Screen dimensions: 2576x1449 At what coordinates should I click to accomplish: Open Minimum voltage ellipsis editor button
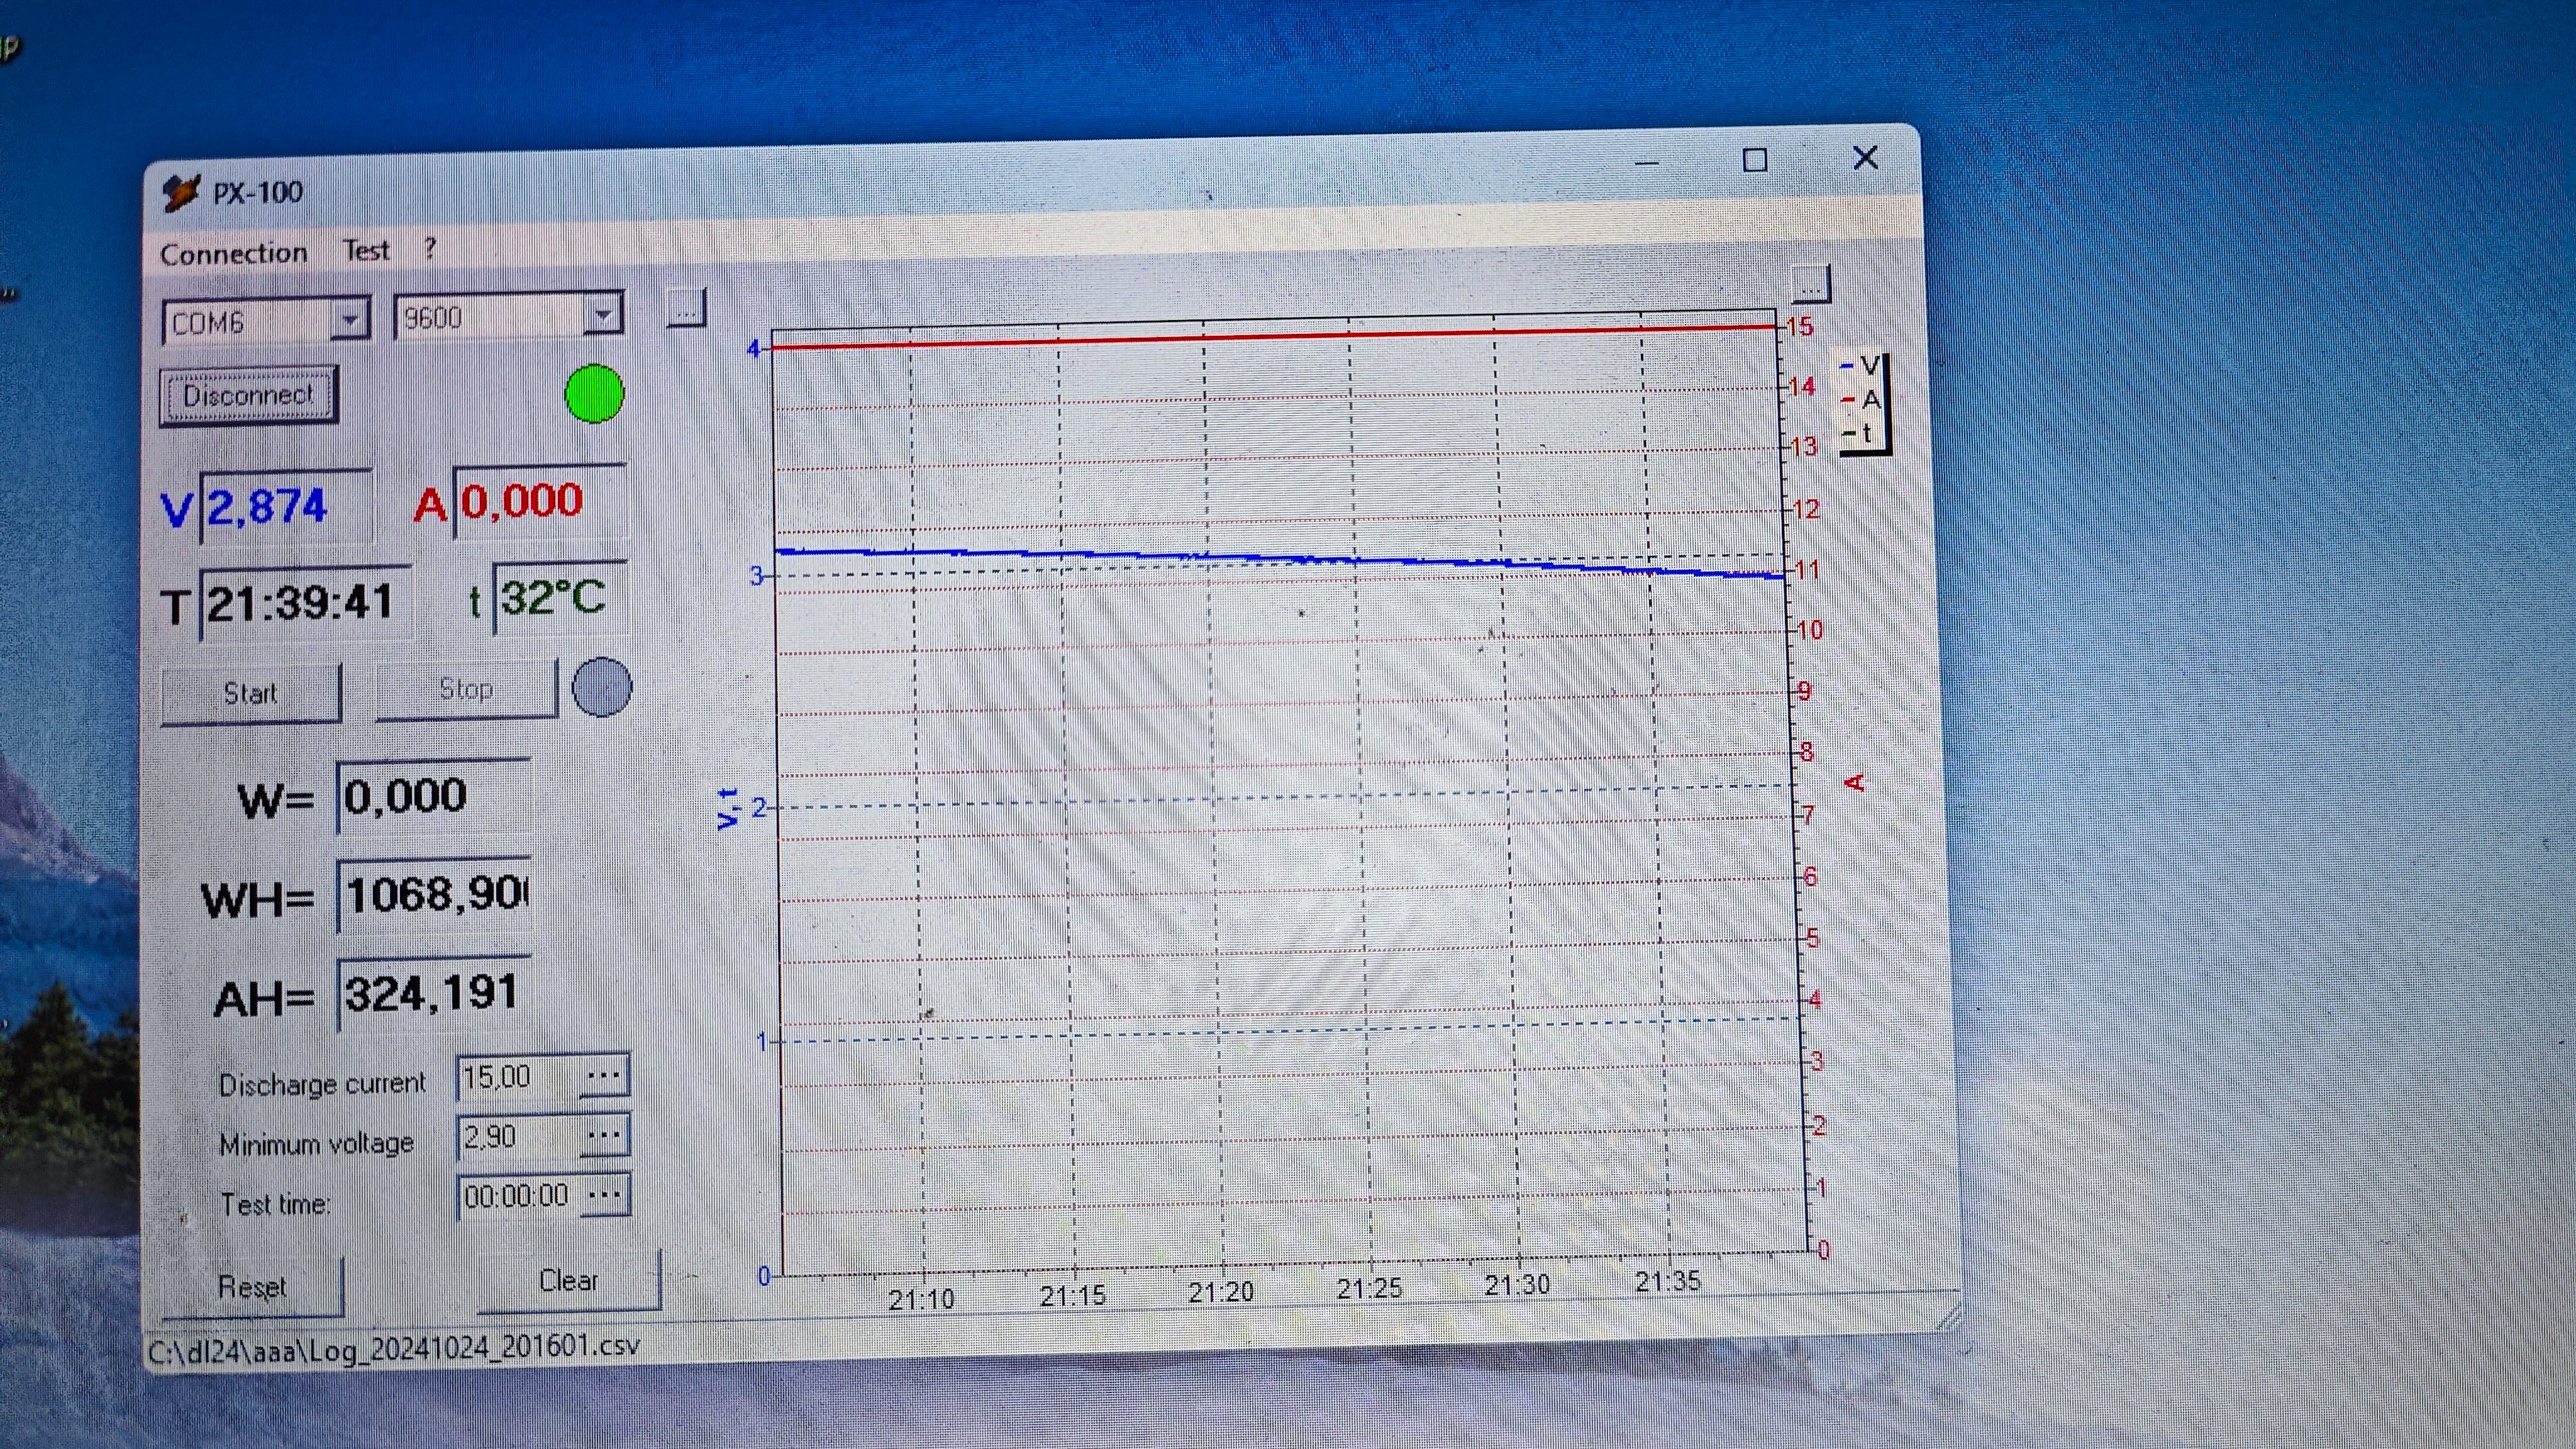tap(604, 1135)
